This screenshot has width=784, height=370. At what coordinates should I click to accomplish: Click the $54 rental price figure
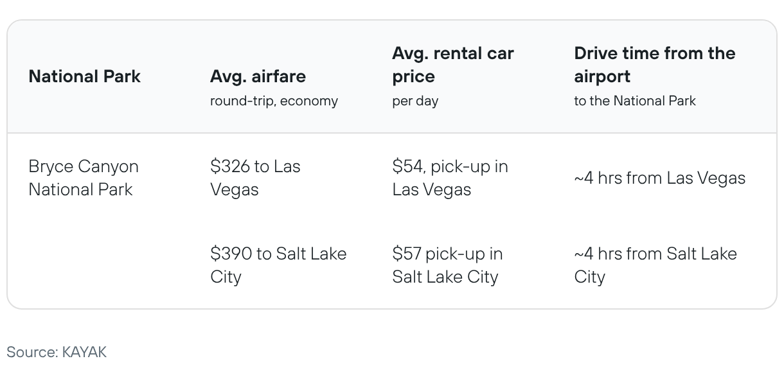coord(408,166)
